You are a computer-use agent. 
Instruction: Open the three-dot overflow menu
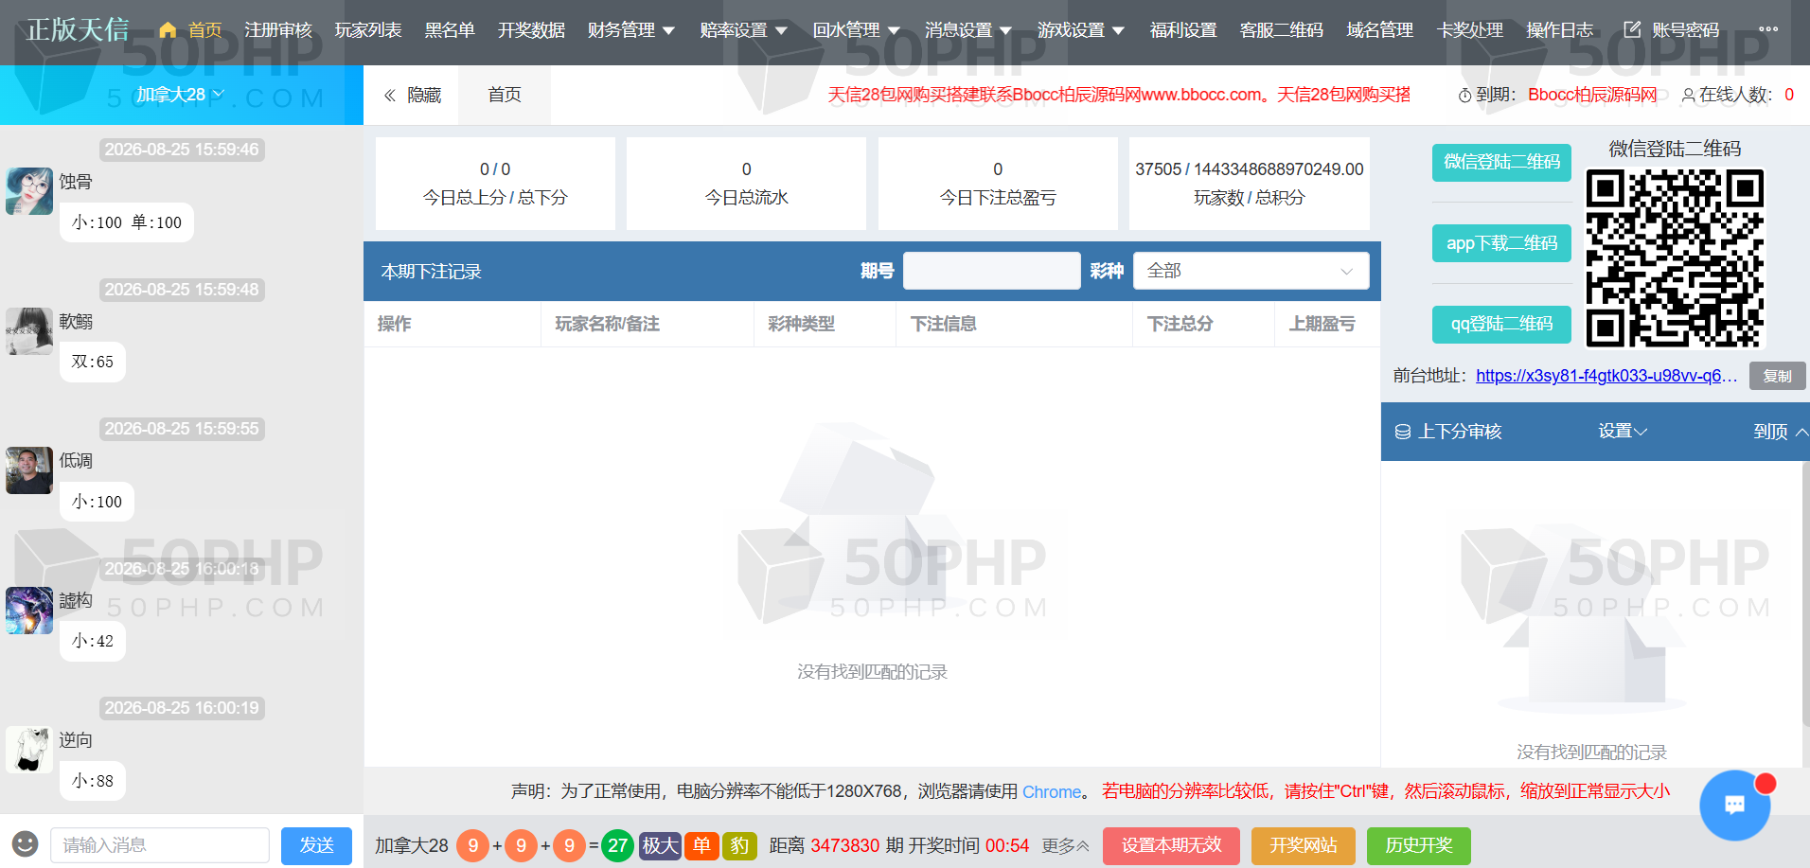click(1768, 29)
